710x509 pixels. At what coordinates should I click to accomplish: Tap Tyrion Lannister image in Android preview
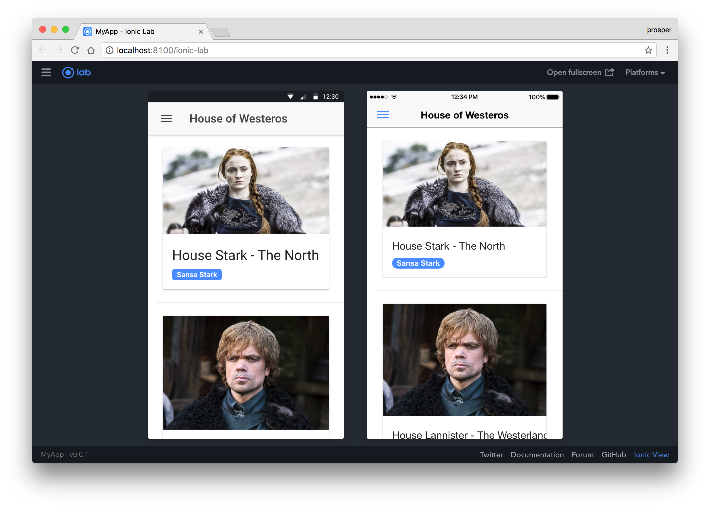tap(246, 372)
